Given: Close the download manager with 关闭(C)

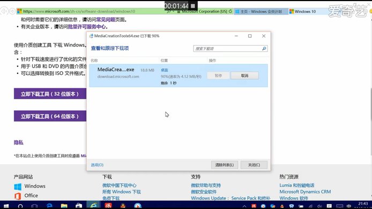Looking at the screenshot, I should click(254, 165).
